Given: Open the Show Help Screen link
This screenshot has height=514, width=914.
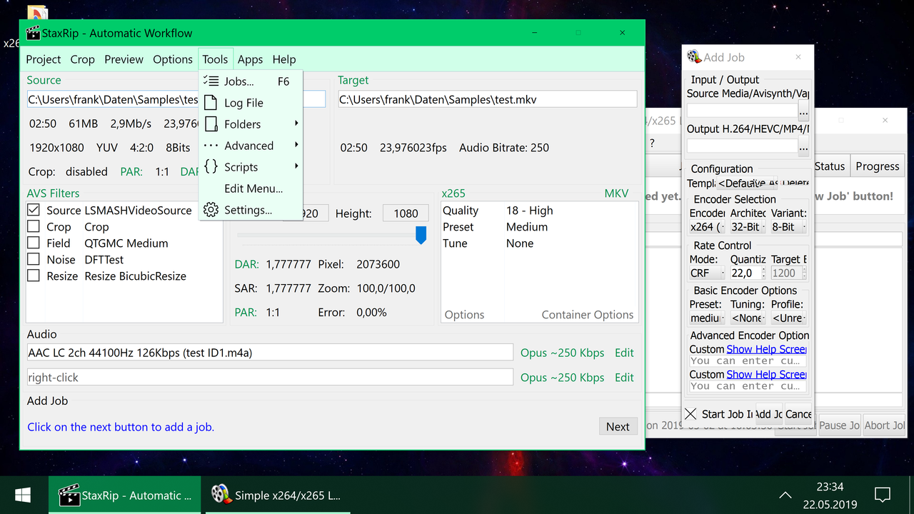Looking at the screenshot, I should point(766,349).
